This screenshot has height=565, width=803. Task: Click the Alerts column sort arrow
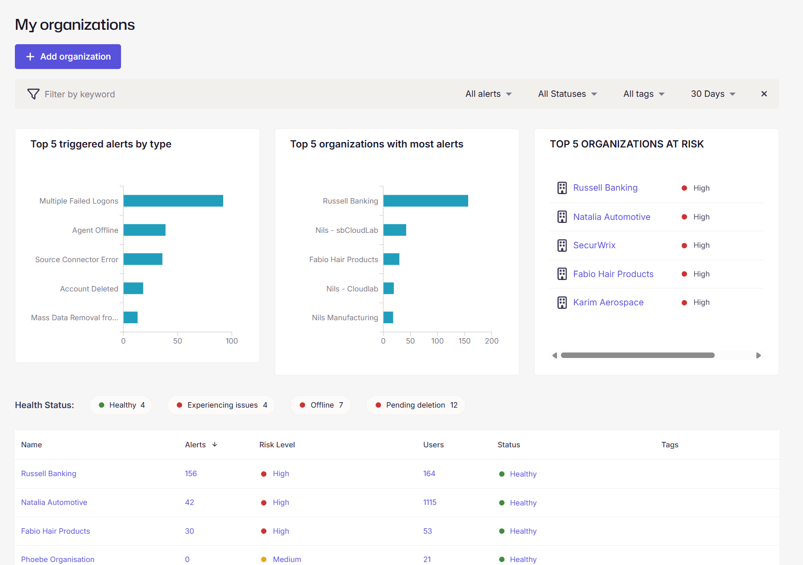[x=215, y=444]
